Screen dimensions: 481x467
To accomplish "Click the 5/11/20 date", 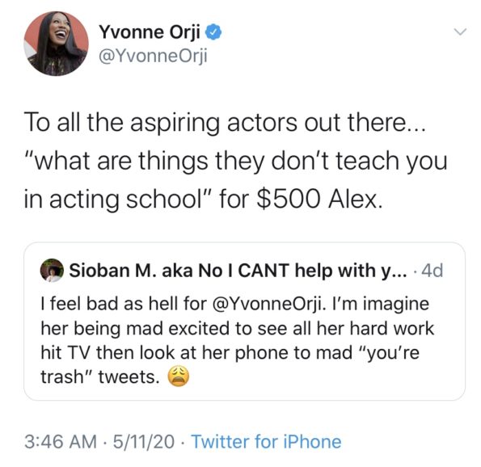I will (144, 442).
